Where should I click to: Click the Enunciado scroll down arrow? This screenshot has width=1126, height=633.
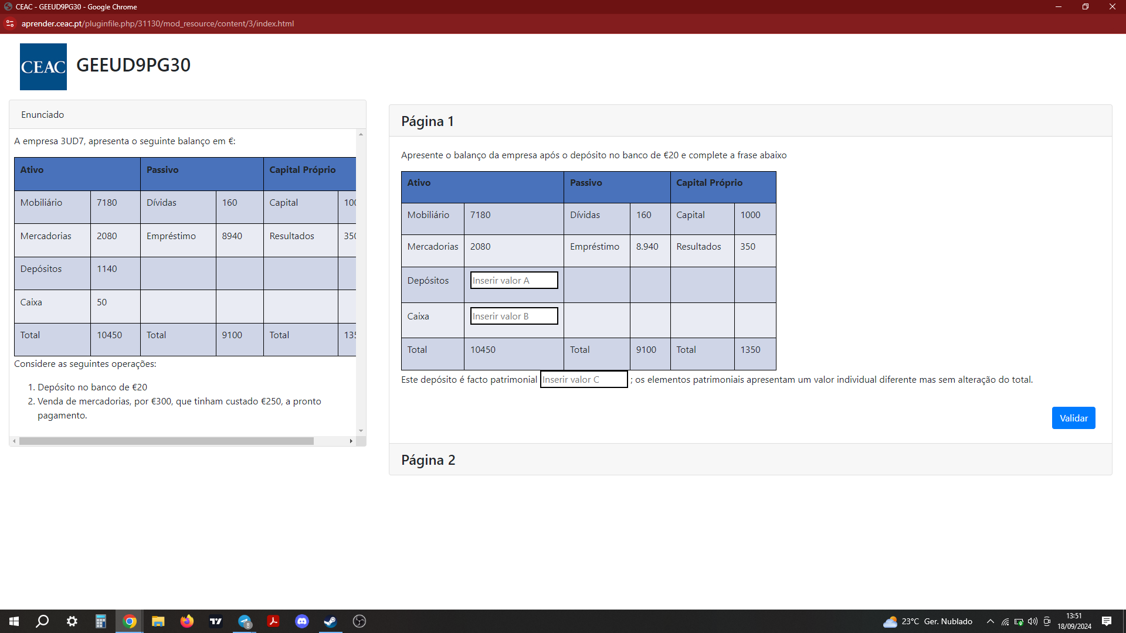(x=361, y=431)
